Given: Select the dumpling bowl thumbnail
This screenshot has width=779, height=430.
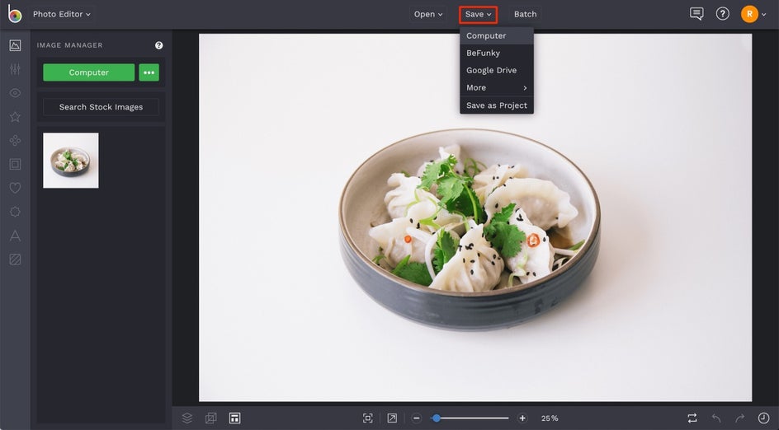Looking at the screenshot, I should [70, 160].
